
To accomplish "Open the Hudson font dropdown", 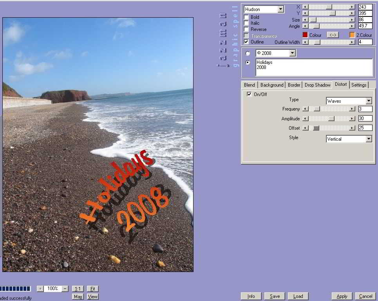I will tap(280, 9).
